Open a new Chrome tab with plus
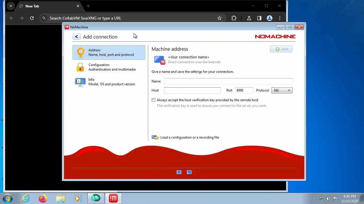364x204 pixels. pos(88,6)
